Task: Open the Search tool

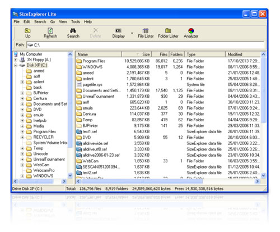Action: pyautogui.click(x=73, y=33)
